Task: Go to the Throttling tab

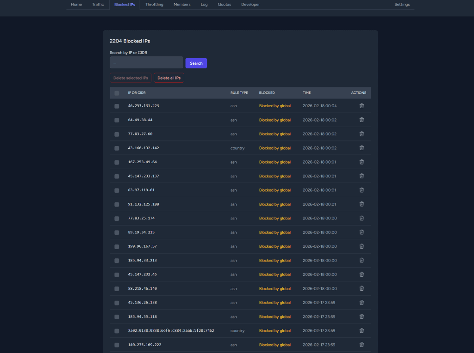Action: 154,5
